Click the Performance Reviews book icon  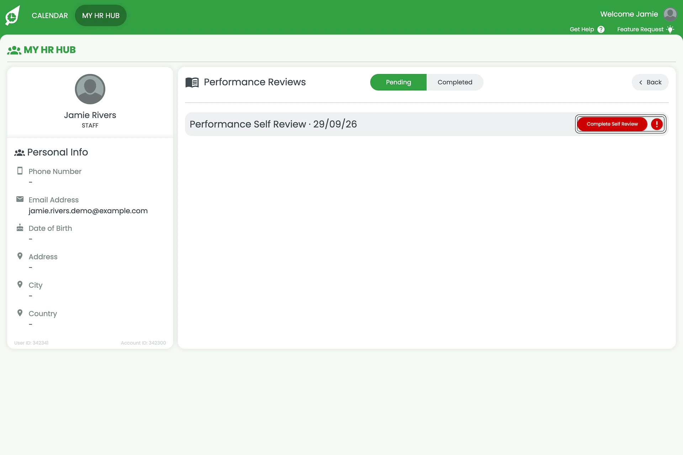[x=192, y=82]
